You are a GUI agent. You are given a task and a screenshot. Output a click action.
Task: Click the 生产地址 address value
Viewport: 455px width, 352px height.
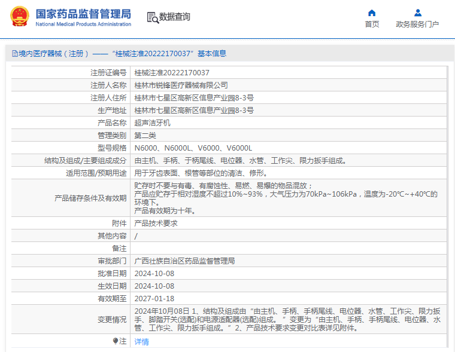pyautogui.click(x=194, y=111)
